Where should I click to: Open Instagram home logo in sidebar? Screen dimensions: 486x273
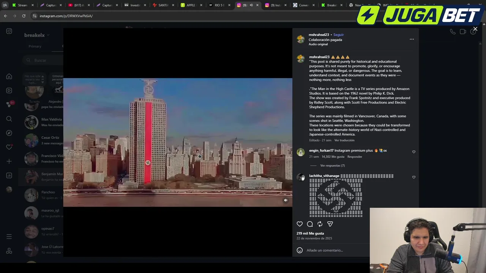coord(9,31)
